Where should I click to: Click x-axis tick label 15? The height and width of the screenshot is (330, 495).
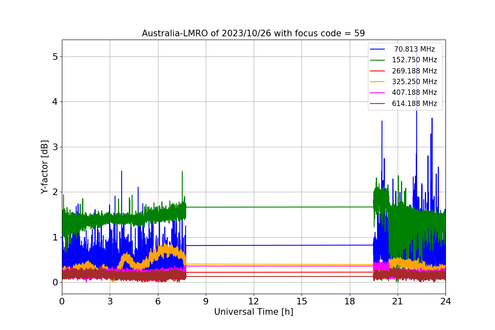302,302
